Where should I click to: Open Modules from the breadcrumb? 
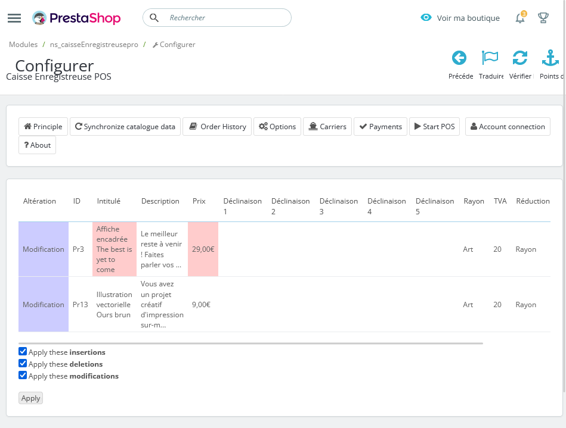point(23,45)
